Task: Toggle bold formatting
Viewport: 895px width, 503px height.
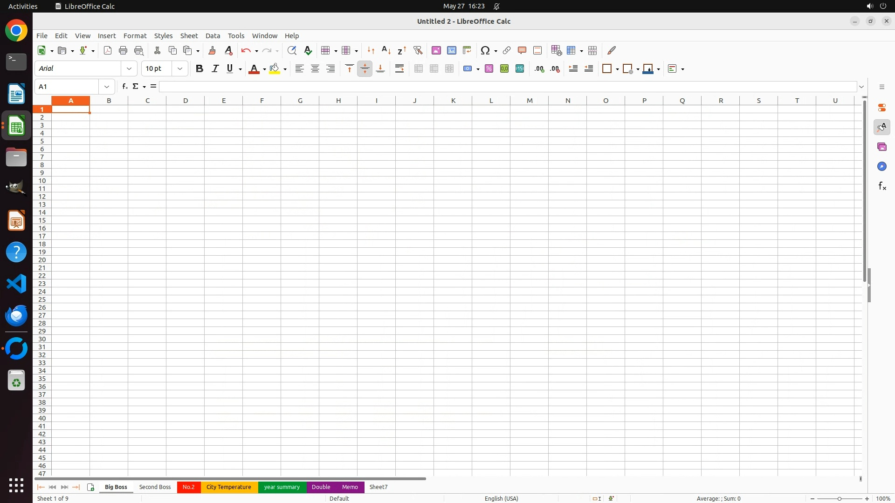Action: click(x=200, y=69)
